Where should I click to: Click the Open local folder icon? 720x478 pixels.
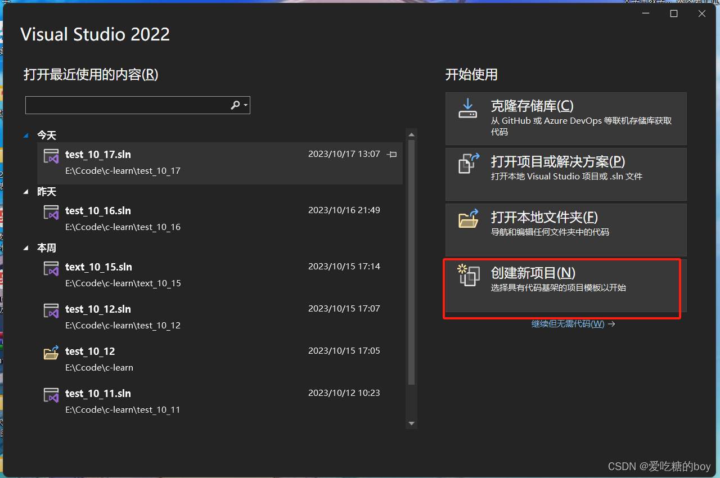coord(468,219)
